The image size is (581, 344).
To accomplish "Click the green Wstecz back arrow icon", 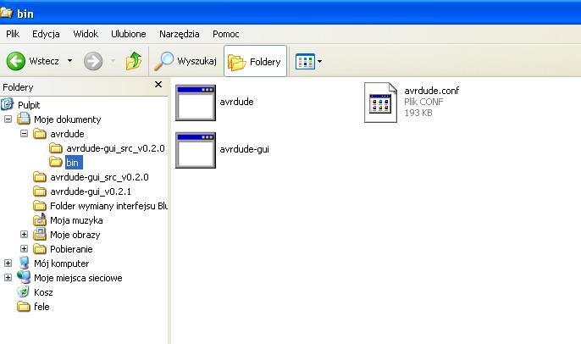I will 16,61.
